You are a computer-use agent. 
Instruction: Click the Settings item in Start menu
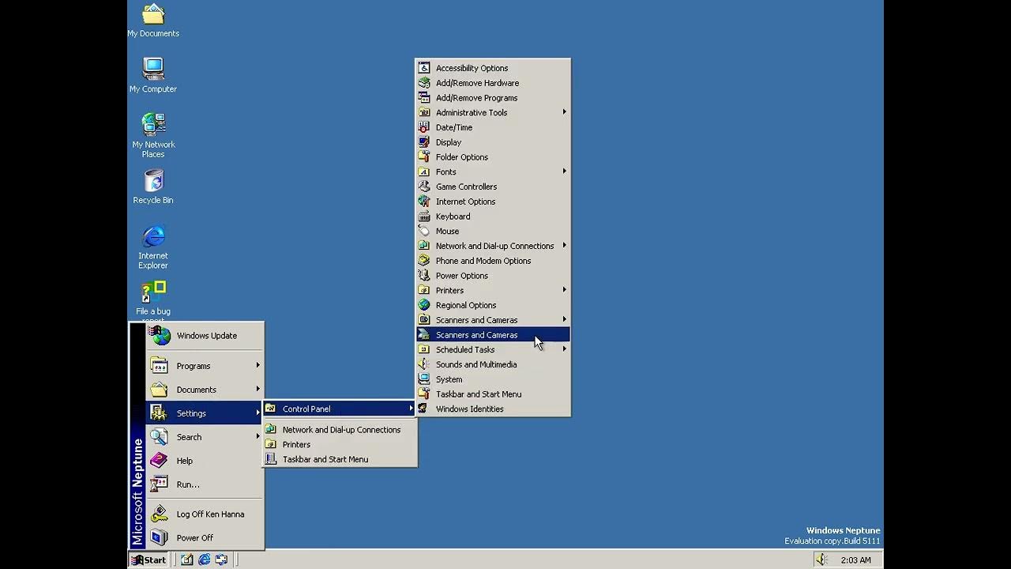(x=205, y=413)
